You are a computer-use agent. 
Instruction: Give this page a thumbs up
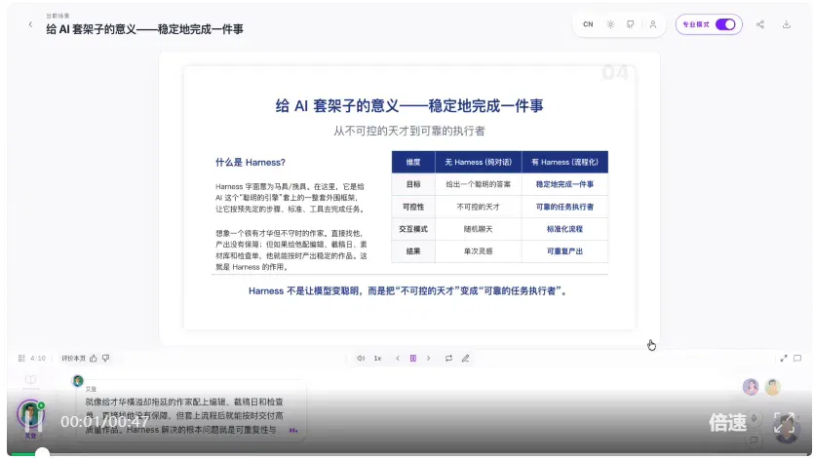94,359
